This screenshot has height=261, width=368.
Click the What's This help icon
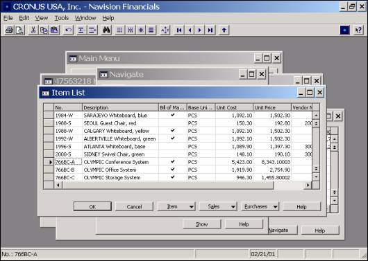(x=358, y=30)
